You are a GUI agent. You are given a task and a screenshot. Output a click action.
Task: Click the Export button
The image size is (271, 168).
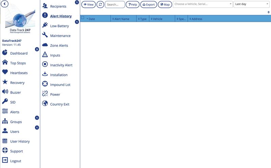(x=149, y=4)
